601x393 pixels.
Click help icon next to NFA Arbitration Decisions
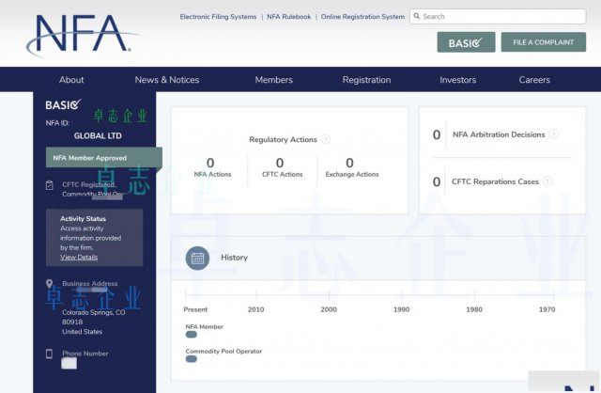[x=554, y=134]
